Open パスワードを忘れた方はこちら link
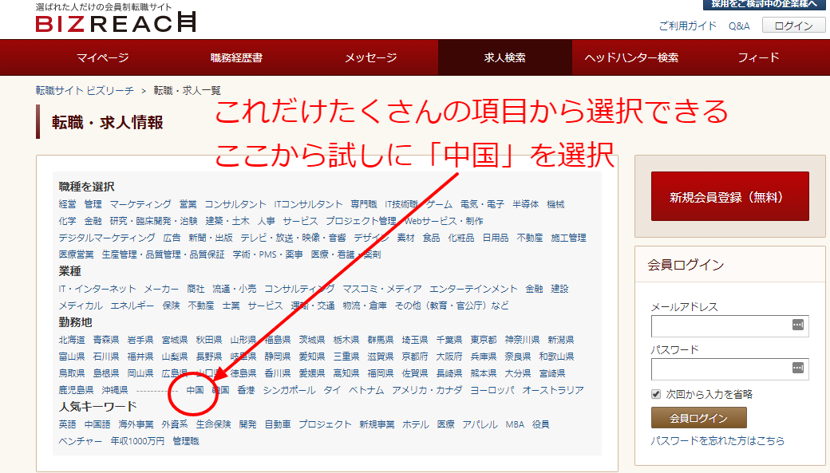 pyautogui.click(x=717, y=440)
